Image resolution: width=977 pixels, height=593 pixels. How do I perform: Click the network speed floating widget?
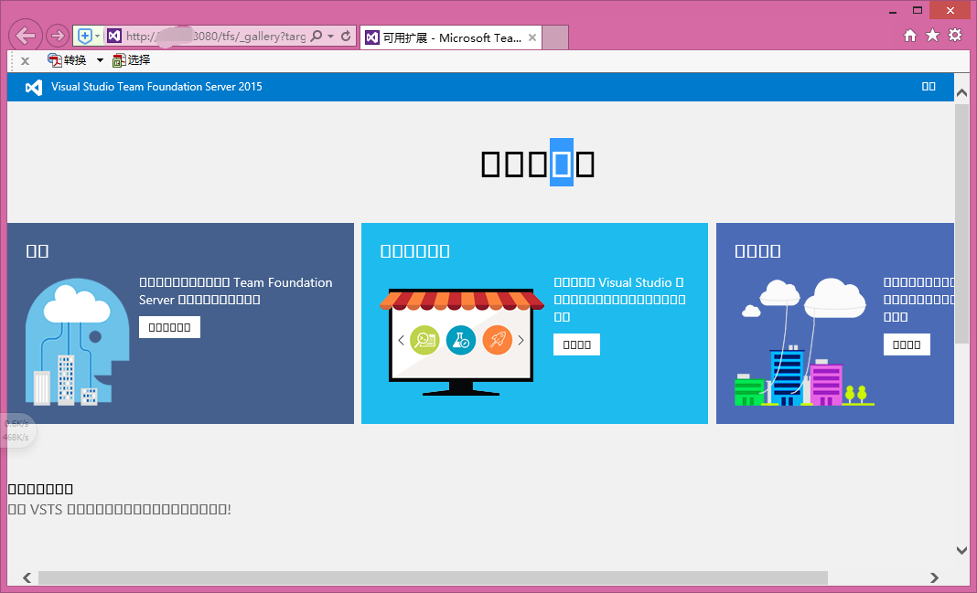[16, 430]
